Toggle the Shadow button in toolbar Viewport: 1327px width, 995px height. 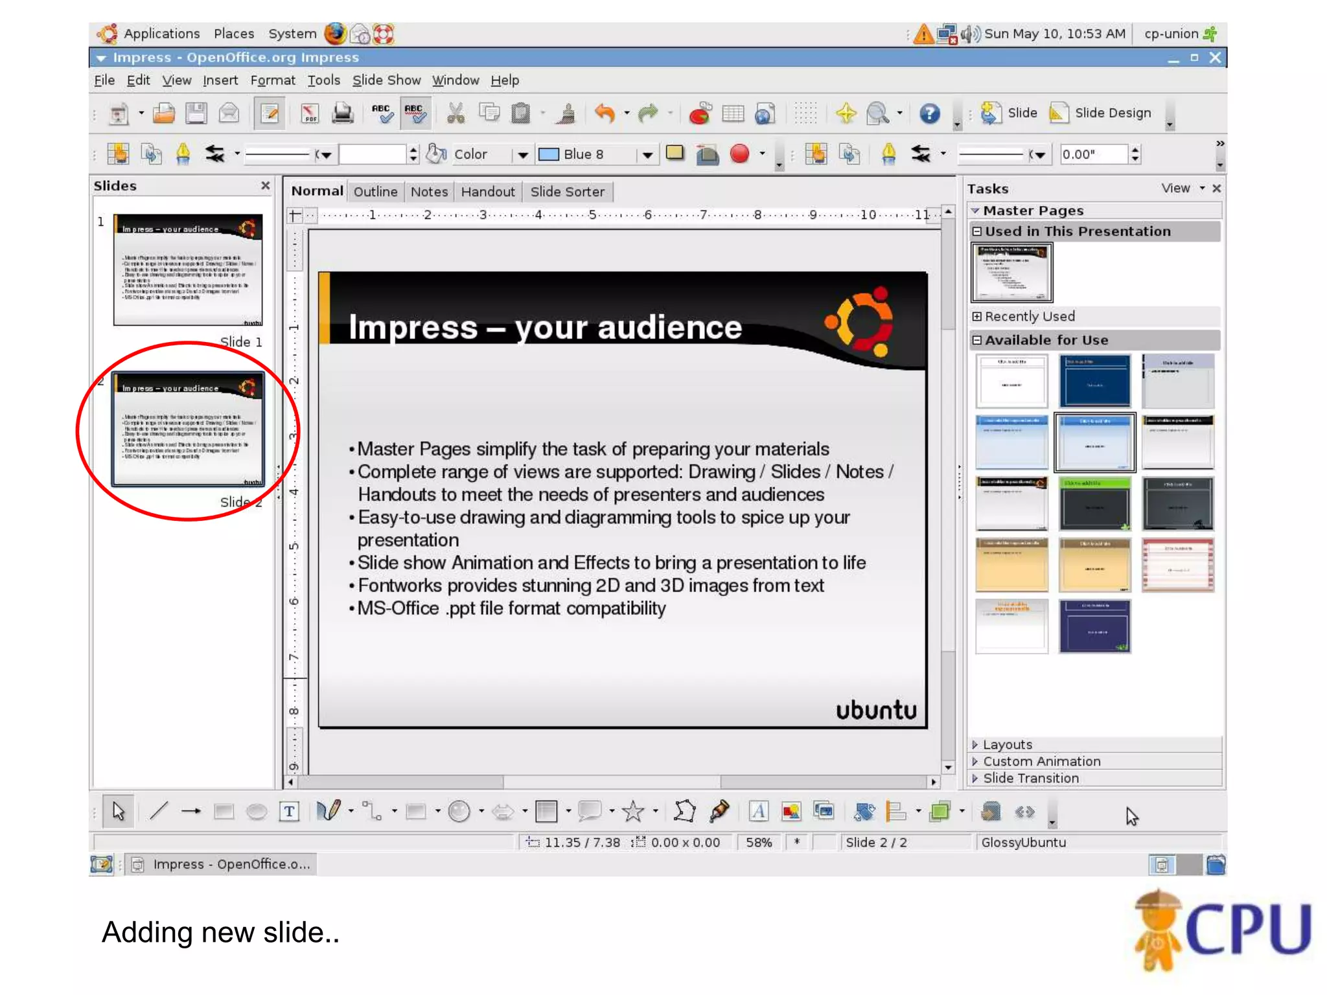click(x=675, y=154)
